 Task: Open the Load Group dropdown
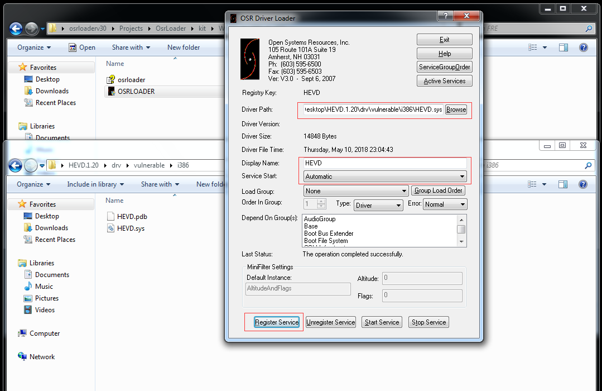(x=355, y=190)
